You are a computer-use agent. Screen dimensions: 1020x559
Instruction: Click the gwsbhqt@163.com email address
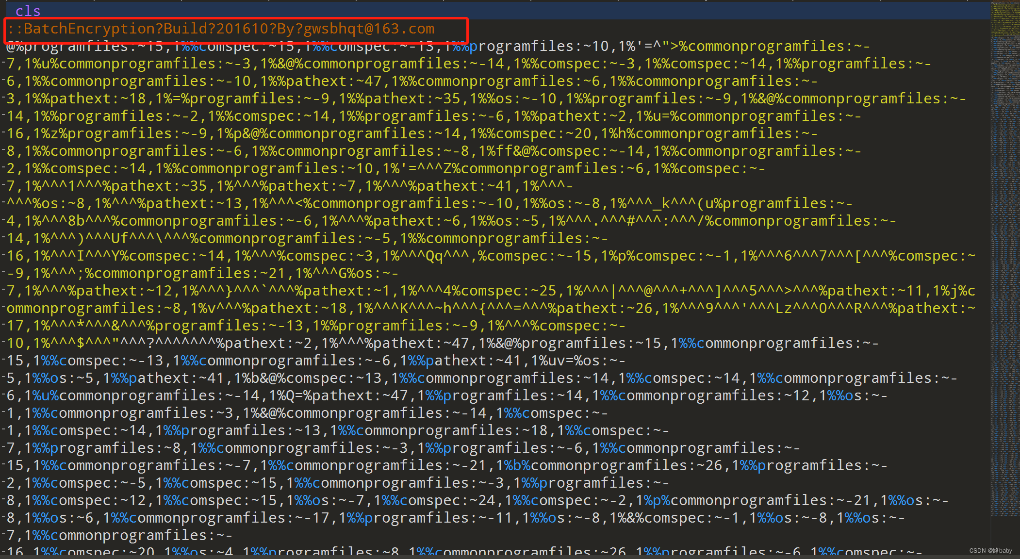tap(369, 29)
